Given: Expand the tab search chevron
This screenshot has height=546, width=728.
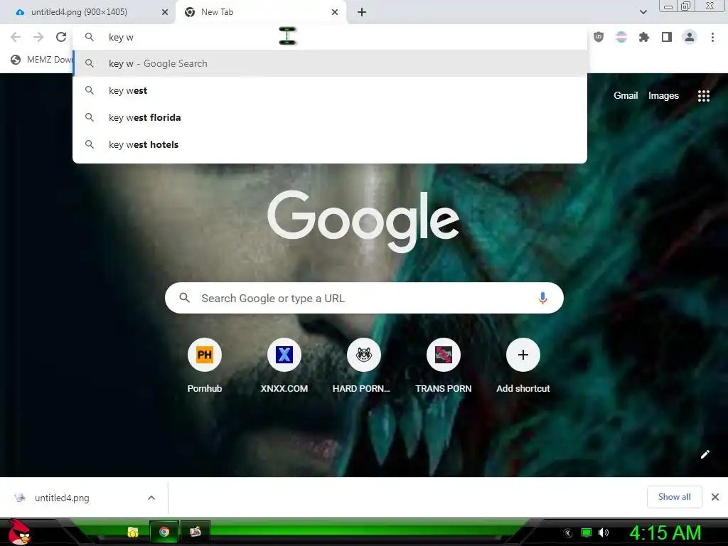Looking at the screenshot, I should (x=643, y=12).
